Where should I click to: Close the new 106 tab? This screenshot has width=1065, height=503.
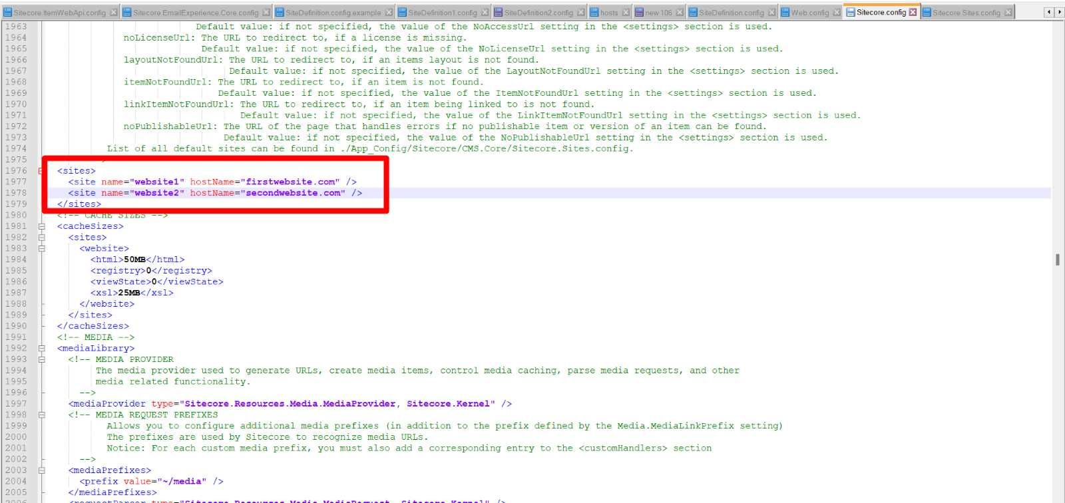680,12
